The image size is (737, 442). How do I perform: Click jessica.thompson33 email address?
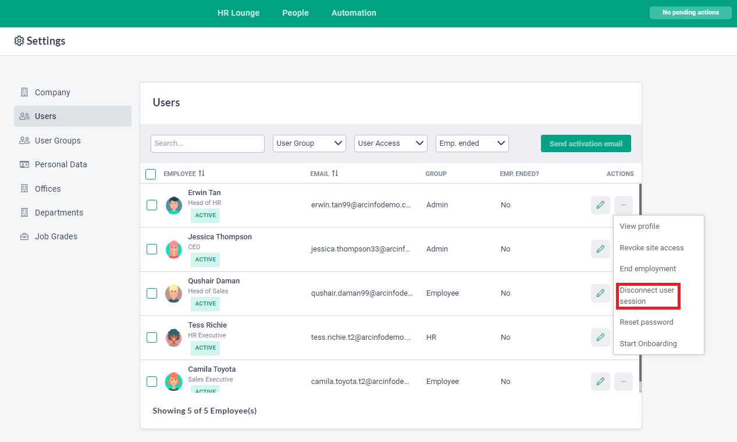tap(361, 249)
